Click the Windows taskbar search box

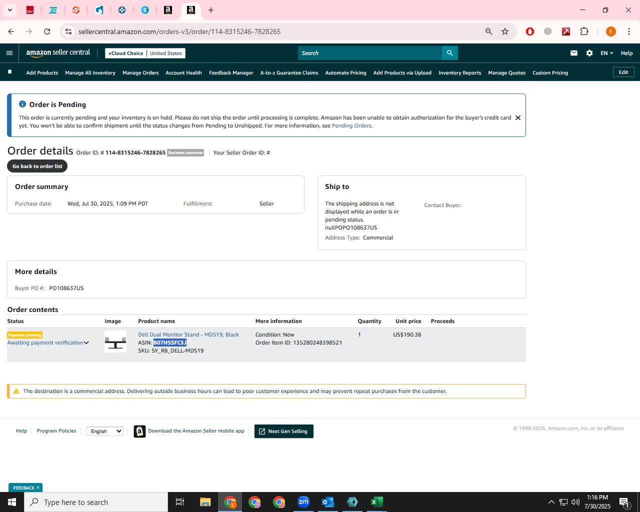(96, 502)
